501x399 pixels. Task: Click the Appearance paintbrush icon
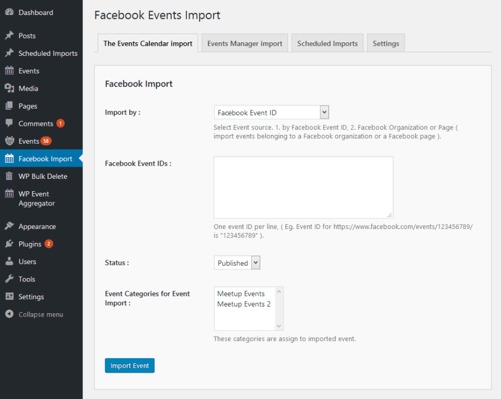pos(9,226)
